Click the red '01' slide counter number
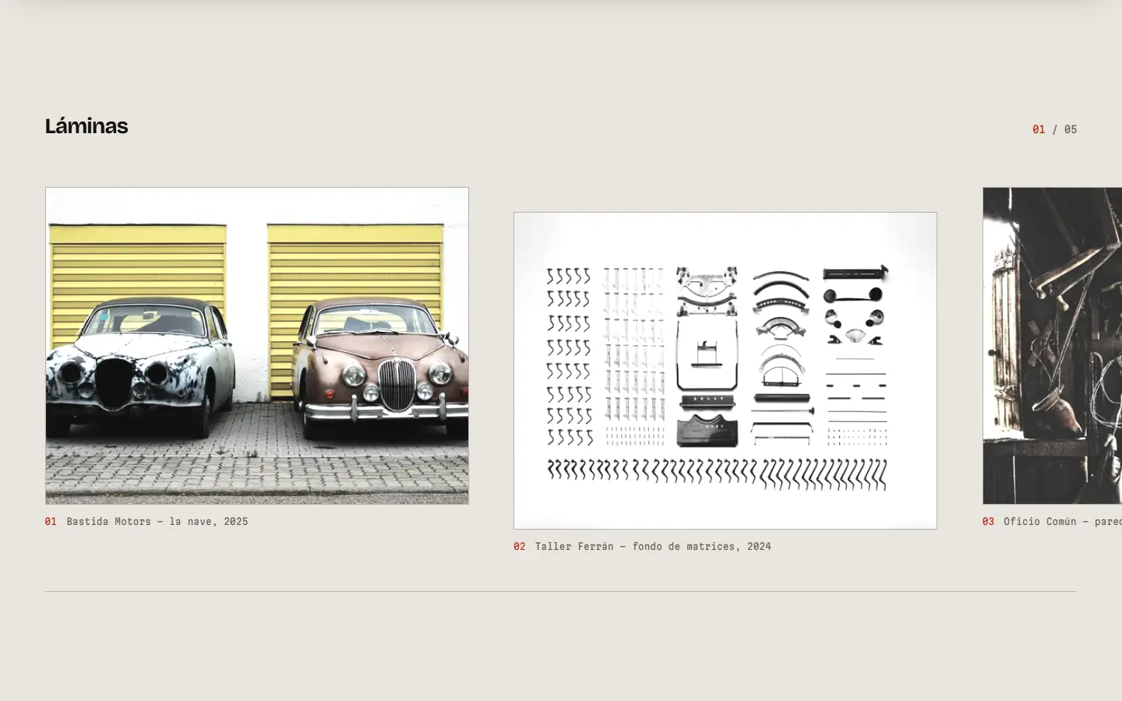This screenshot has width=1122, height=701. click(1039, 129)
